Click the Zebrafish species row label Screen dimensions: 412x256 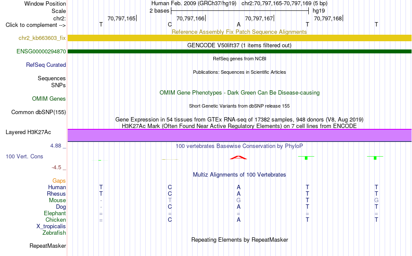click(54, 233)
